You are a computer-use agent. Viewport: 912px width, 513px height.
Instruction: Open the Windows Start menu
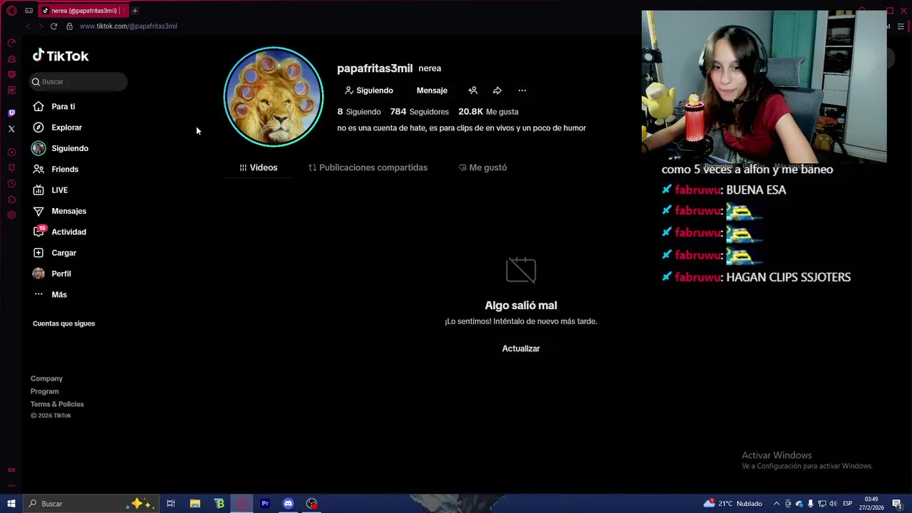11,504
